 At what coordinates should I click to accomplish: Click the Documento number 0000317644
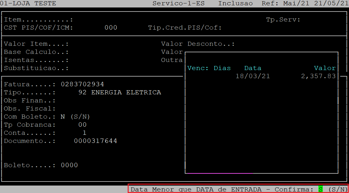click(96, 141)
